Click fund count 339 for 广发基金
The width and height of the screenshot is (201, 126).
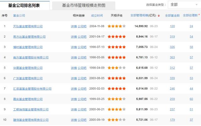click(x=172, y=78)
